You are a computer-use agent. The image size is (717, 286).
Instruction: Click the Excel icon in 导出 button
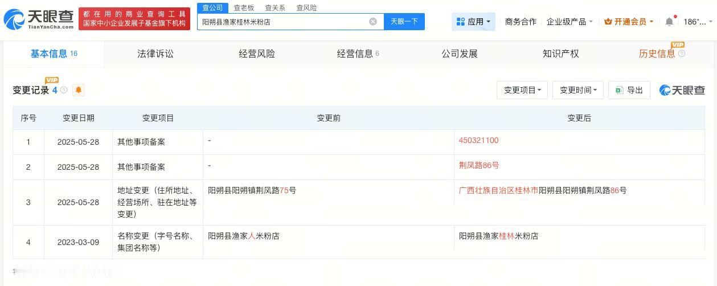pos(619,90)
